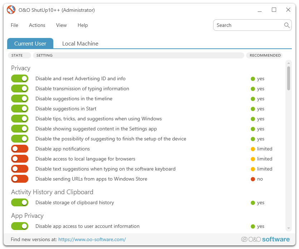The width and height of the screenshot is (299, 249).
Task: Click the search magnifier icon
Action: (x=286, y=25)
